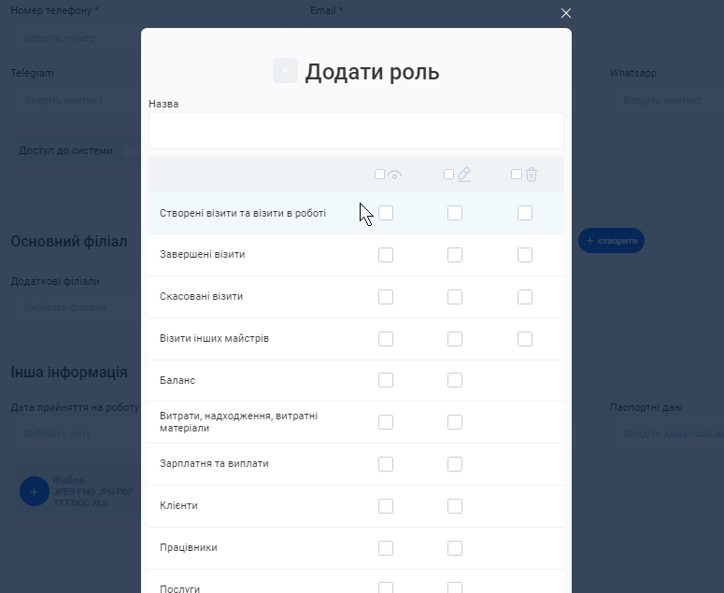724x593 pixels.
Task: Type in the Назва role name field
Action: pos(356,131)
